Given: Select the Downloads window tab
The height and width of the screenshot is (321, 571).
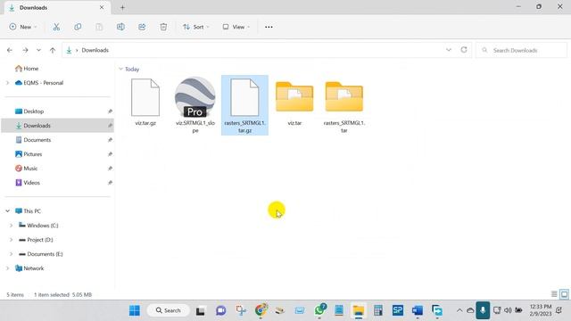Looking at the screenshot, I should click(x=56, y=8).
